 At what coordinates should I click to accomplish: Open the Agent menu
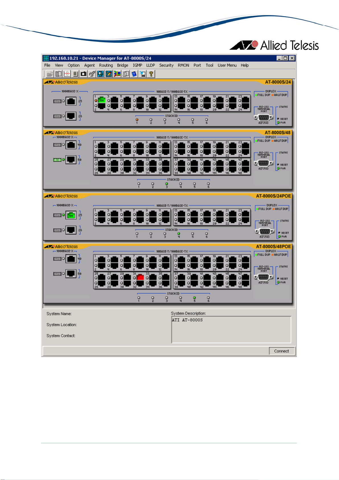click(89, 65)
